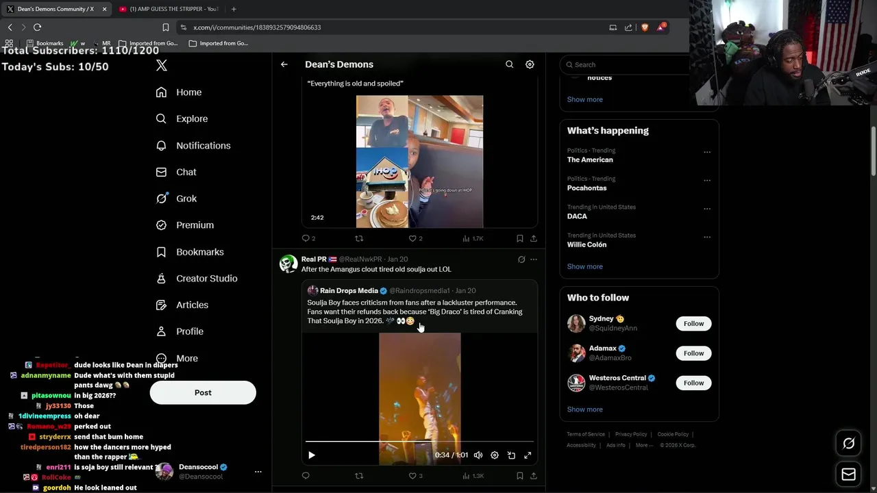Viewport: 877px width, 493px height.
Task: Open options for Willie Colón trend
Action: (x=707, y=237)
